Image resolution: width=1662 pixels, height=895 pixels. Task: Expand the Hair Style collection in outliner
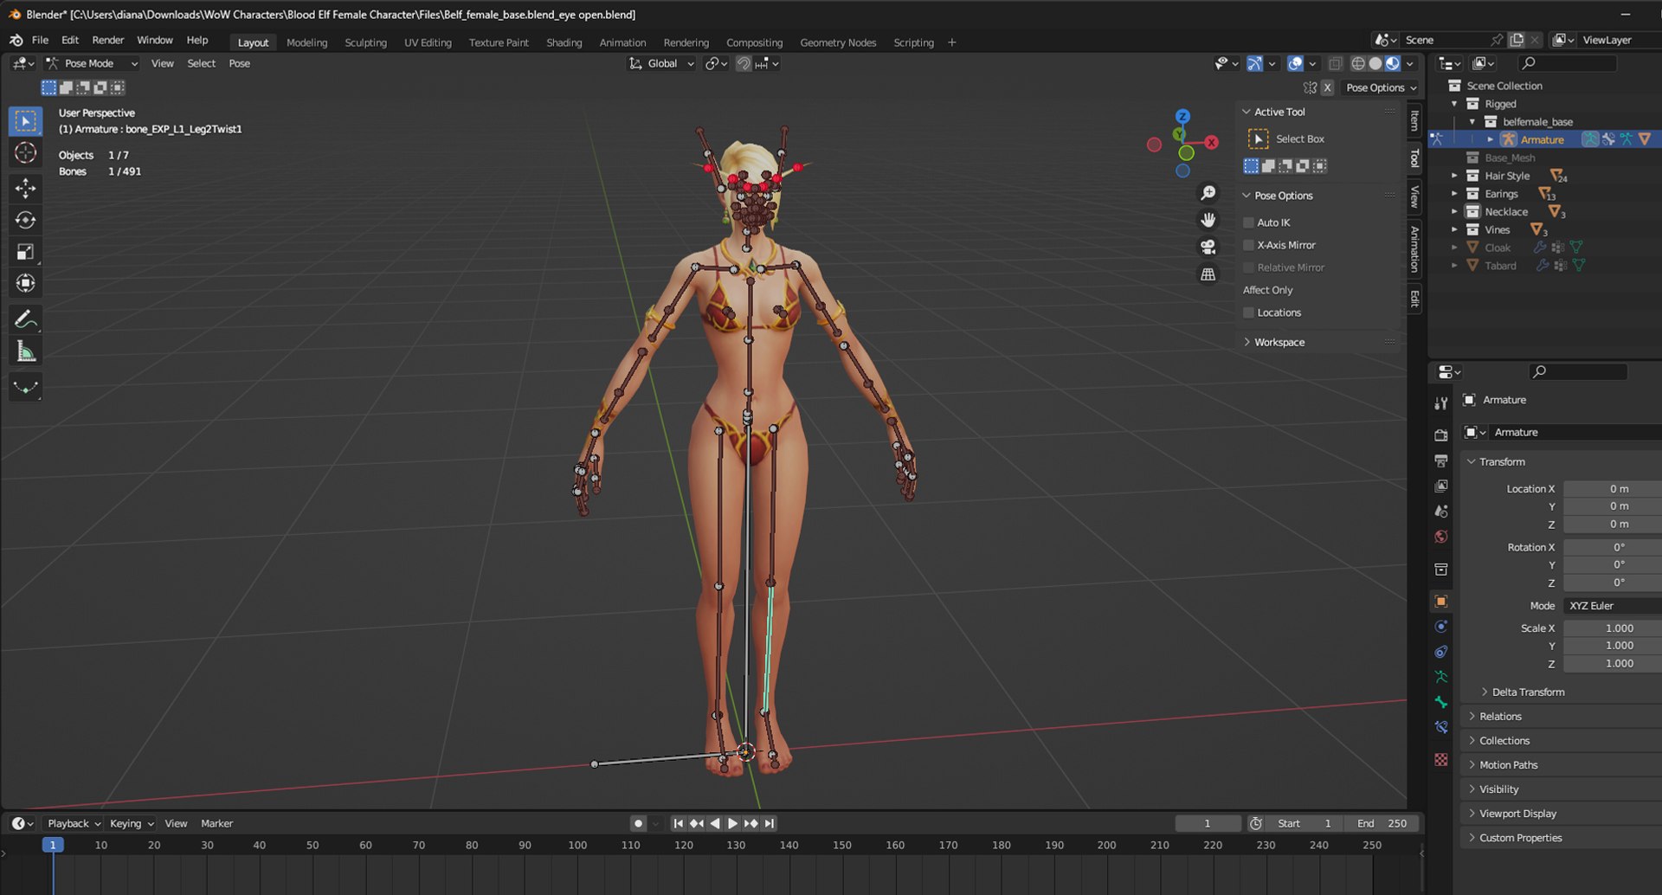coord(1454,176)
